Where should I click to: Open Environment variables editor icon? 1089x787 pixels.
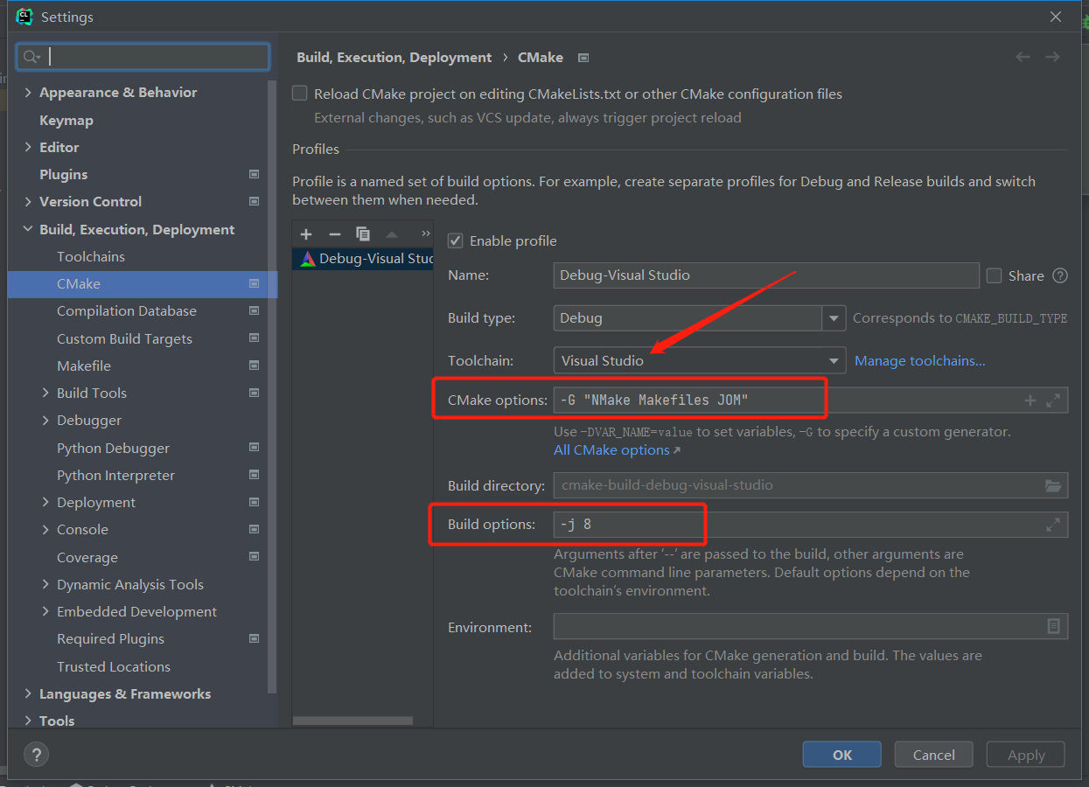point(1053,626)
